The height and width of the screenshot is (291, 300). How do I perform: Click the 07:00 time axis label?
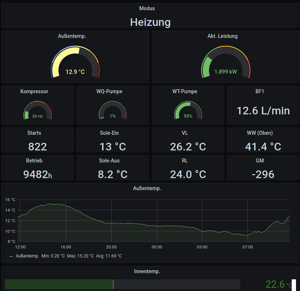[x=248, y=247]
